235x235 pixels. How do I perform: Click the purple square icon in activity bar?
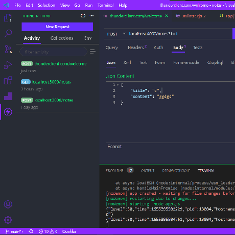[8, 96]
